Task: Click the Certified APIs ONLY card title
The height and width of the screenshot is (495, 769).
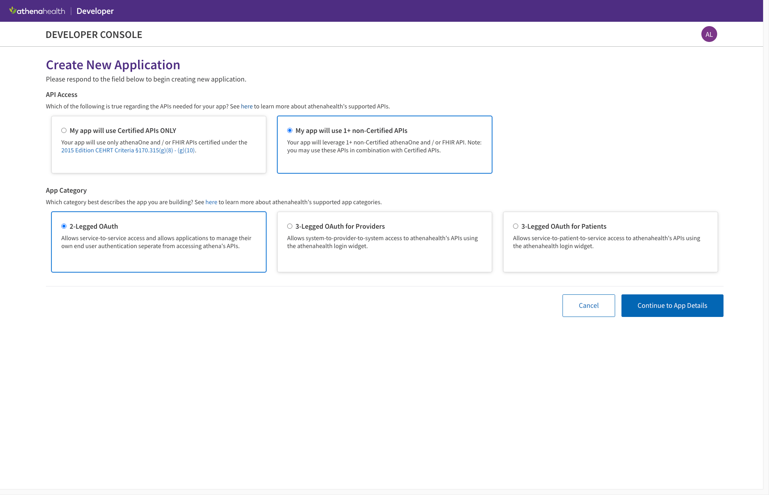Action: pyautogui.click(x=123, y=131)
